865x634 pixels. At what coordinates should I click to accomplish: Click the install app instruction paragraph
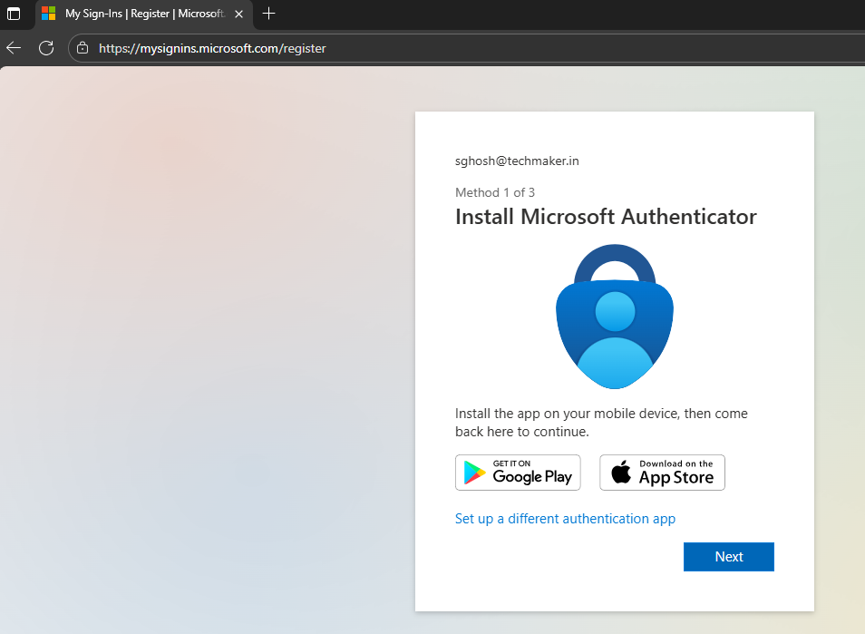coord(601,423)
